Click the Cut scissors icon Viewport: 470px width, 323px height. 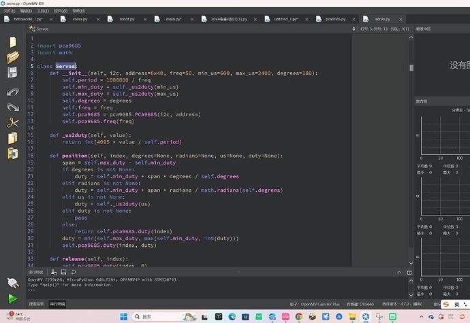click(x=12, y=122)
